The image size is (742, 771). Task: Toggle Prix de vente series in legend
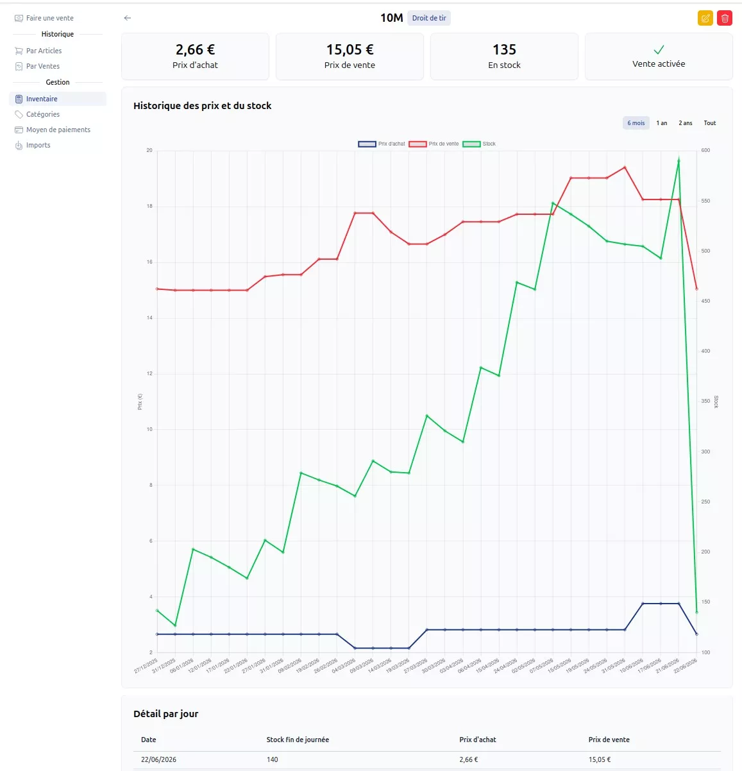click(x=434, y=144)
